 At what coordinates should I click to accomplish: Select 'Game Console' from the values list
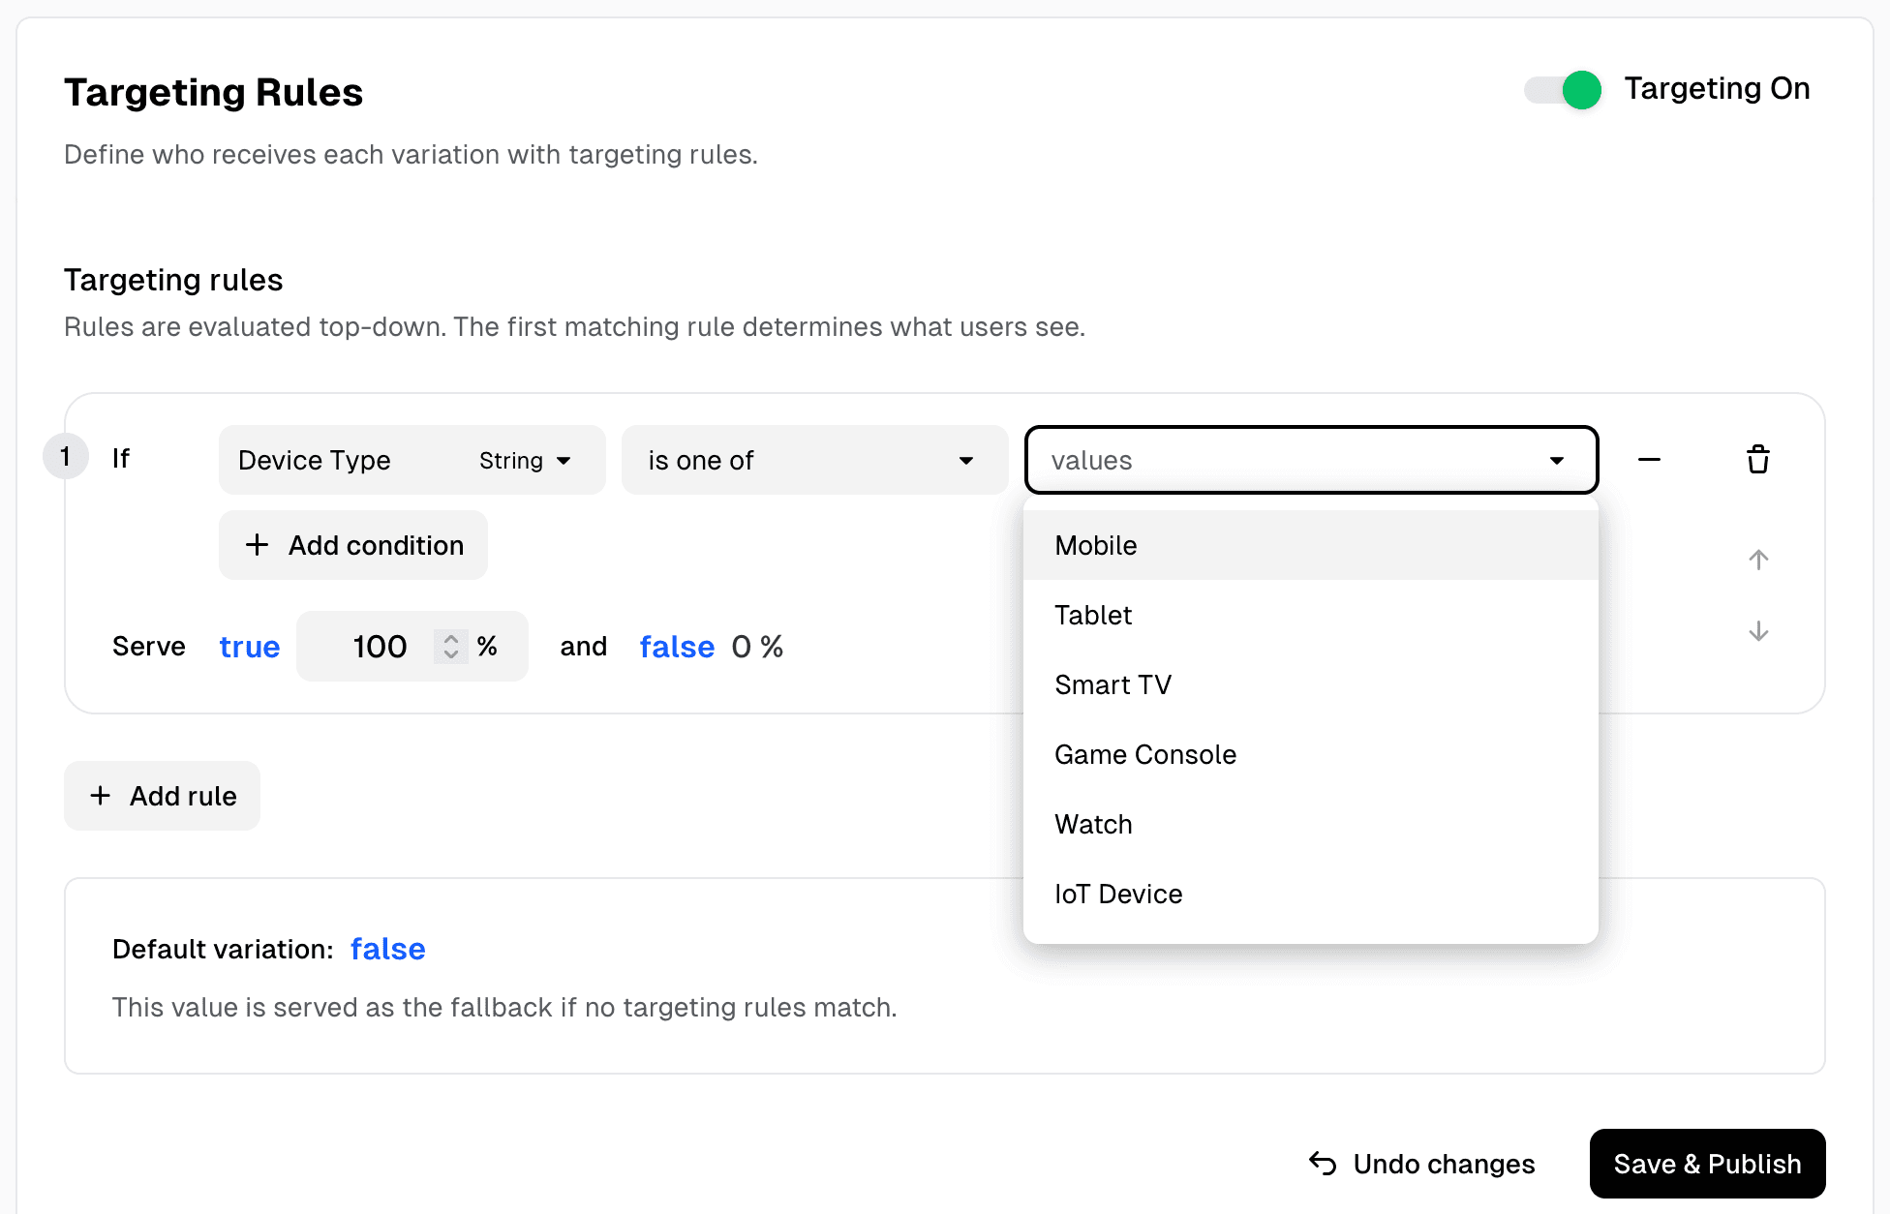pyautogui.click(x=1145, y=754)
